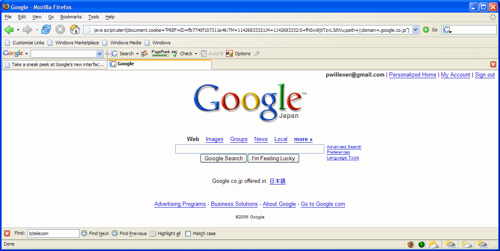Image resolution: width=500 pixels, height=251 pixels.
Task: Open the Personalized Home link
Action: click(x=413, y=74)
